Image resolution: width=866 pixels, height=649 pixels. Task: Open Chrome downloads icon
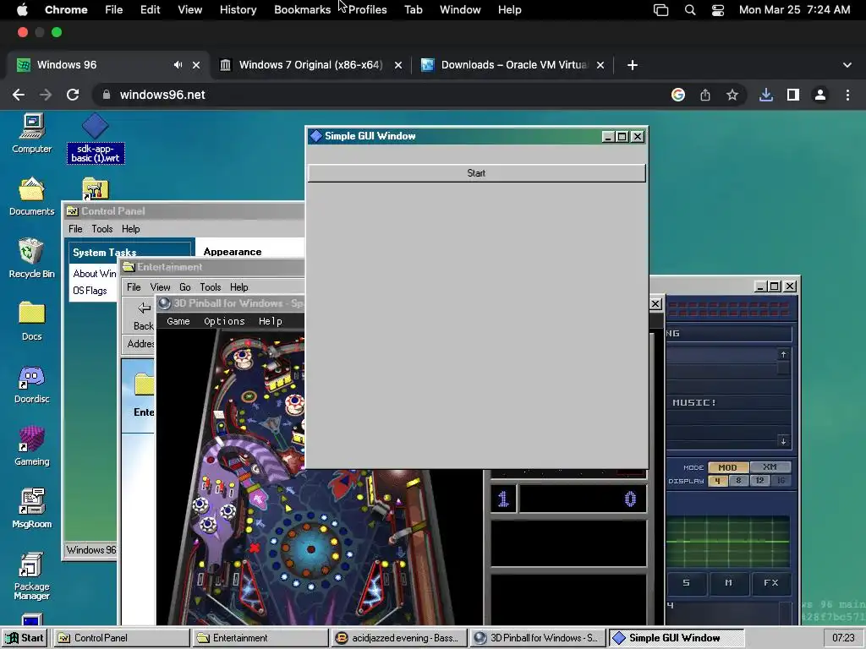pos(766,95)
